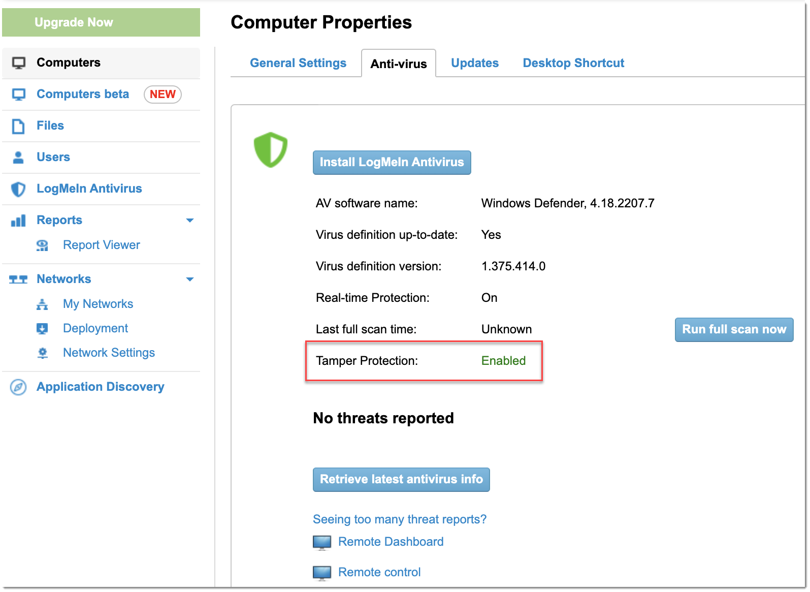The height and width of the screenshot is (592, 810).
Task: Open the Deployment link
Action: click(95, 328)
